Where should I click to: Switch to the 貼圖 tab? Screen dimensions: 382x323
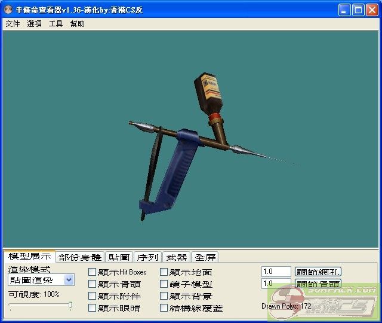point(119,257)
